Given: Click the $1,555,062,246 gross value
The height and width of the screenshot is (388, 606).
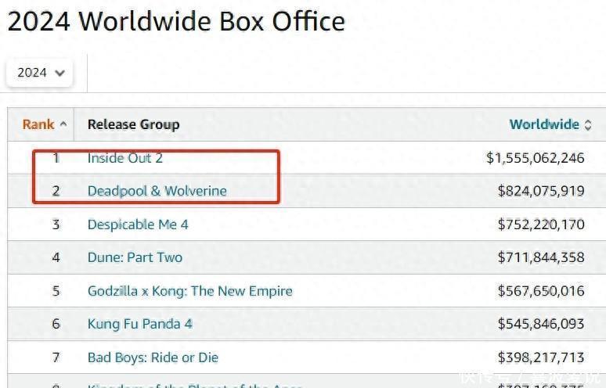Looking at the screenshot, I should point(536,158).
